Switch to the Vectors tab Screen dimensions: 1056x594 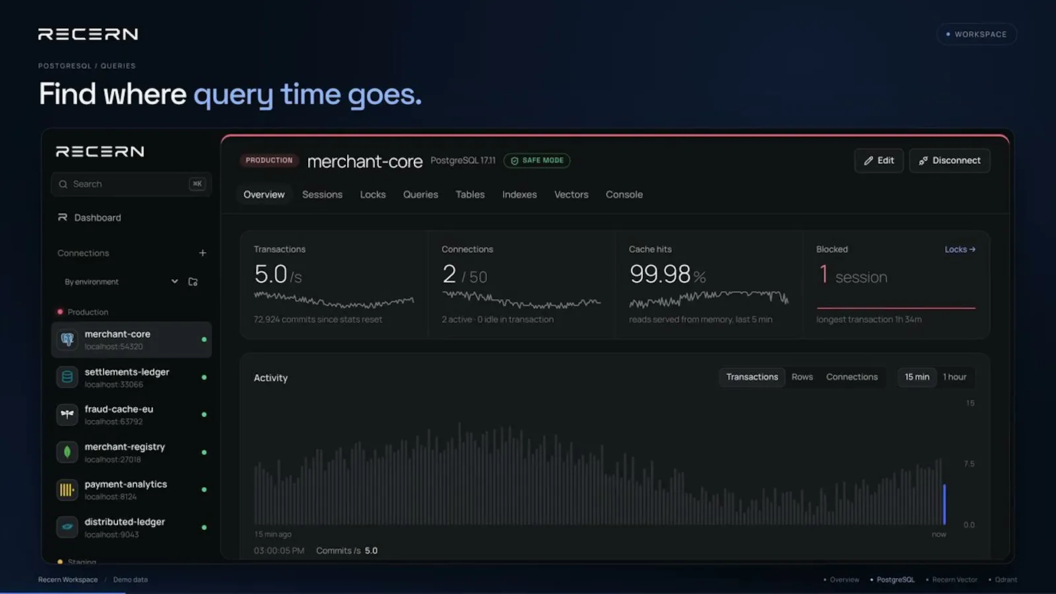(571, 195)
